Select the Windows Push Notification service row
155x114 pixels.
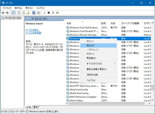coord(108,28)
